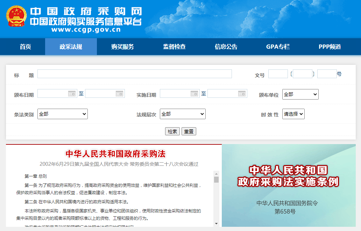Focus the first 文号 input box
The width and height of the screenshot is (361, 231).
278,74
